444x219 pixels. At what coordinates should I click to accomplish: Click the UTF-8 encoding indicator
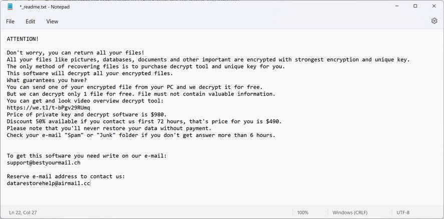point(403,212)
